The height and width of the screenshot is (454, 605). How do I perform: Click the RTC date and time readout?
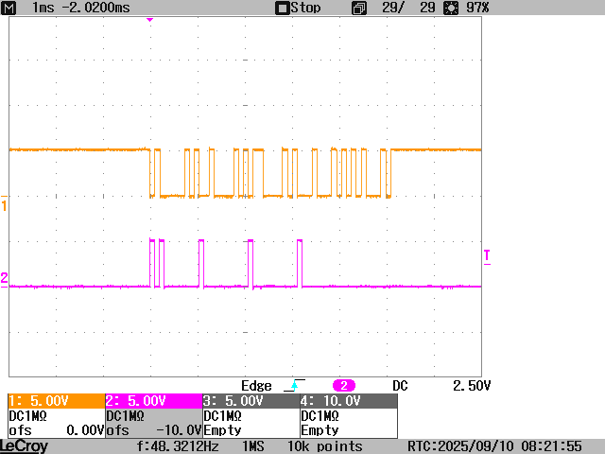click(494, 446)
